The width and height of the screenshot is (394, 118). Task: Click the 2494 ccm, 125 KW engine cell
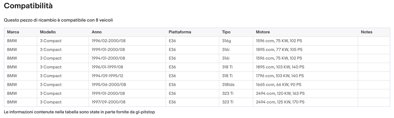click(x=280, y=102)
